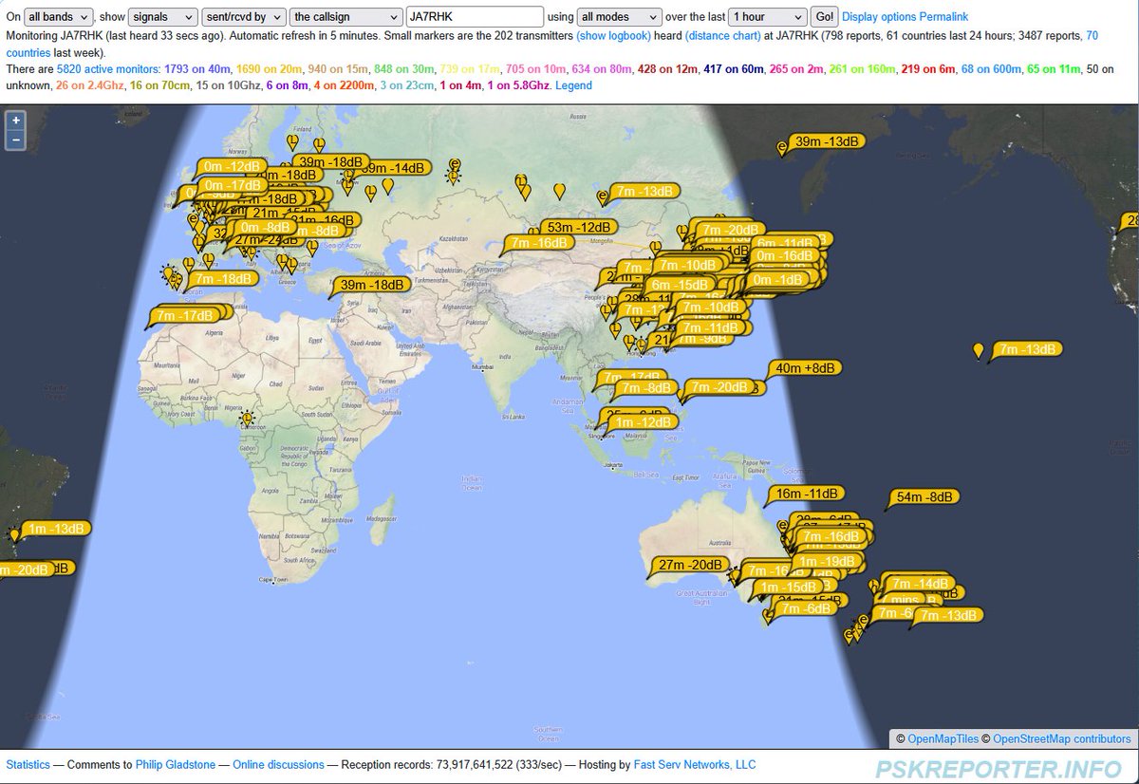Open the sent/rcvd by dropdown
The image size is (1139, 784).
click(244, 17)
